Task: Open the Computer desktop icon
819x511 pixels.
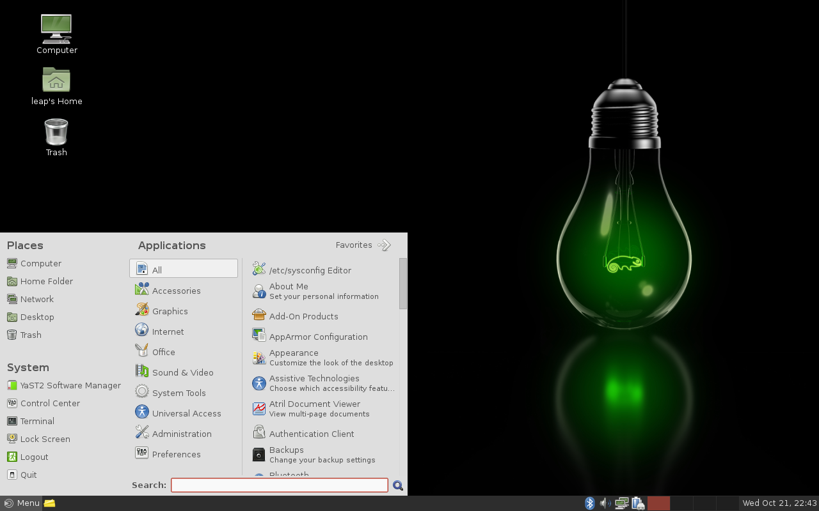Action: [56, 29]
